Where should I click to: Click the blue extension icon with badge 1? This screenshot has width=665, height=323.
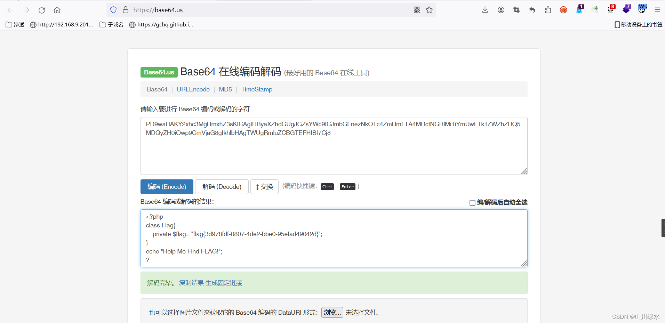pyautogui.click(x=579, y=9)
